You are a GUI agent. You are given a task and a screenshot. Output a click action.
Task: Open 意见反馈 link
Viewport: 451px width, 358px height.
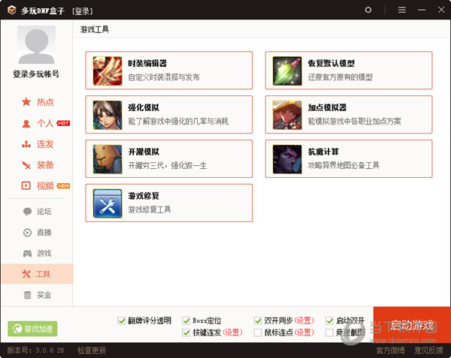point(429,350)
